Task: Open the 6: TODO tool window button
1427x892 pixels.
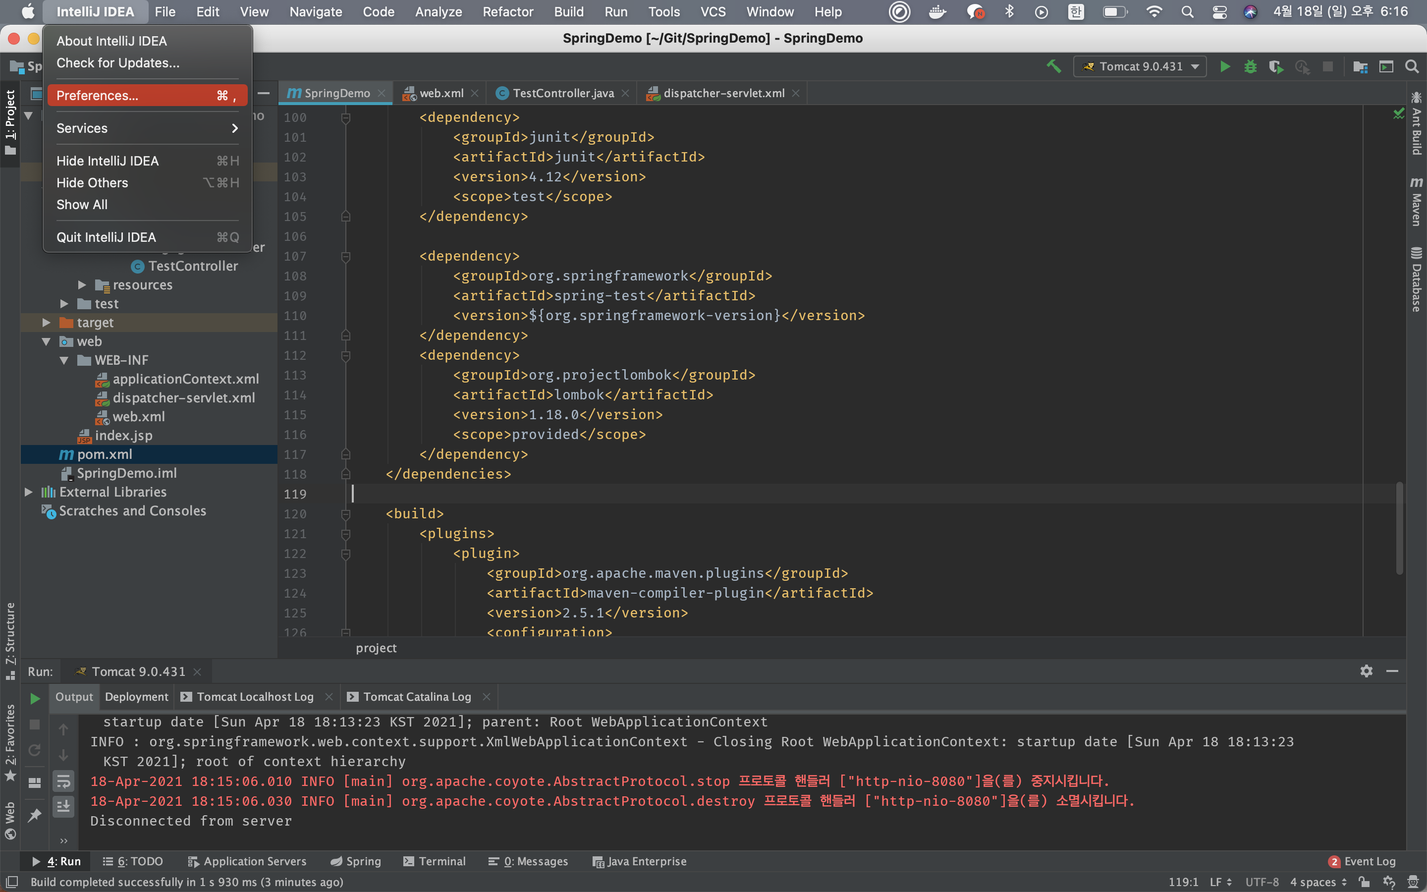Action: [x=133, y=861]
